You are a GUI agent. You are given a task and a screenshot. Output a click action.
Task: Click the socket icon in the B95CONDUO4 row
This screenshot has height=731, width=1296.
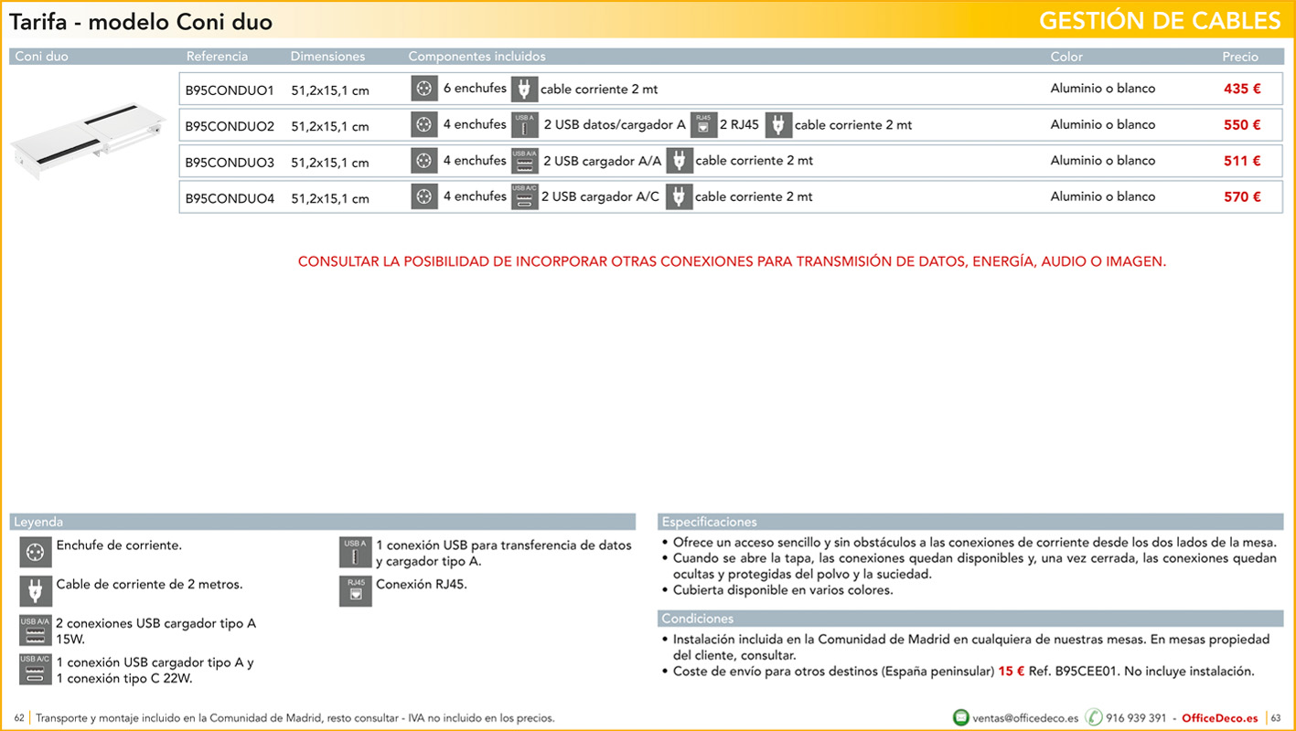tap(423, 196)
